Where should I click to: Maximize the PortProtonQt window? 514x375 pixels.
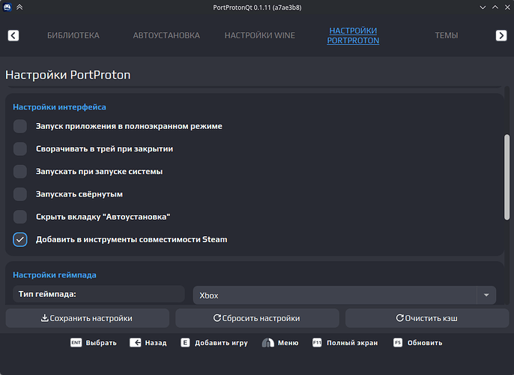coord(495,7)
